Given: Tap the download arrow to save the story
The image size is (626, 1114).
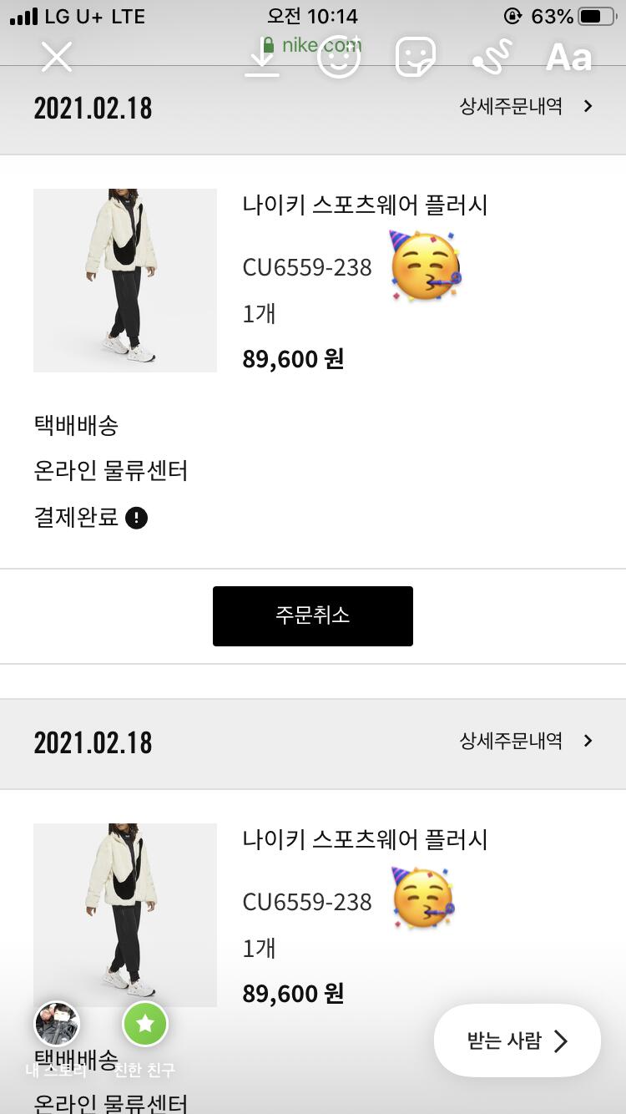Looking at the screenshot, I should coord(262,57).
